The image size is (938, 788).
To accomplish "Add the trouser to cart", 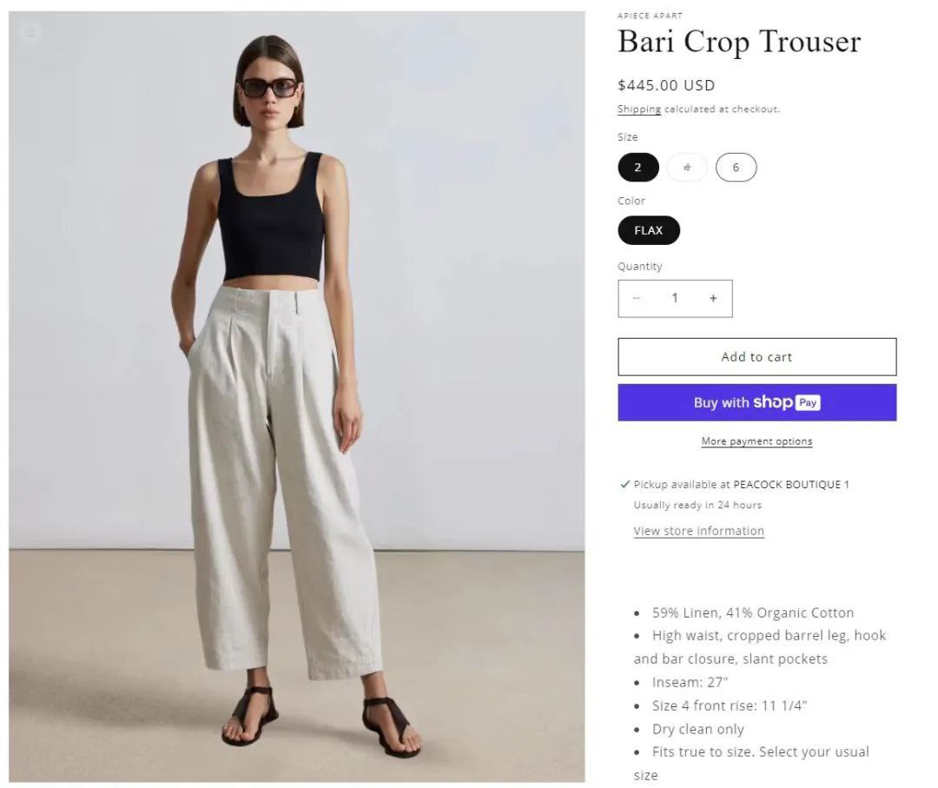I will (x=756, y=357).
